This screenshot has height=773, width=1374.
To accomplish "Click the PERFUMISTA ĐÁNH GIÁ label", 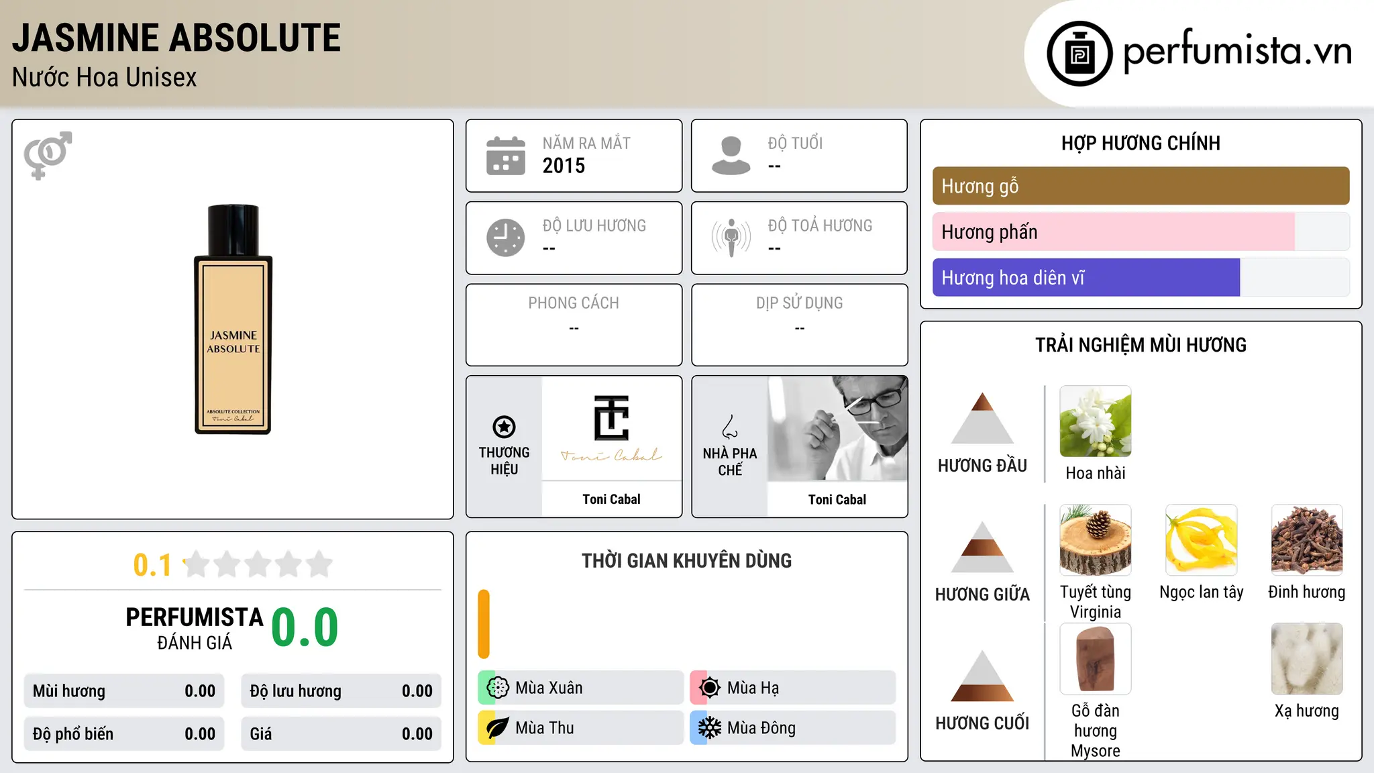I will [x=195, y=628].
